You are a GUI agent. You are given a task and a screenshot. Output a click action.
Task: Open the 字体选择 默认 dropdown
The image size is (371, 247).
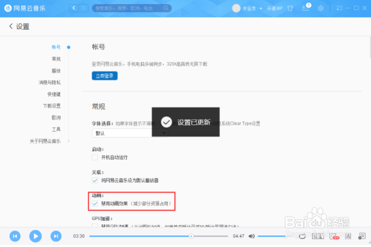click(x=130, y=133)
